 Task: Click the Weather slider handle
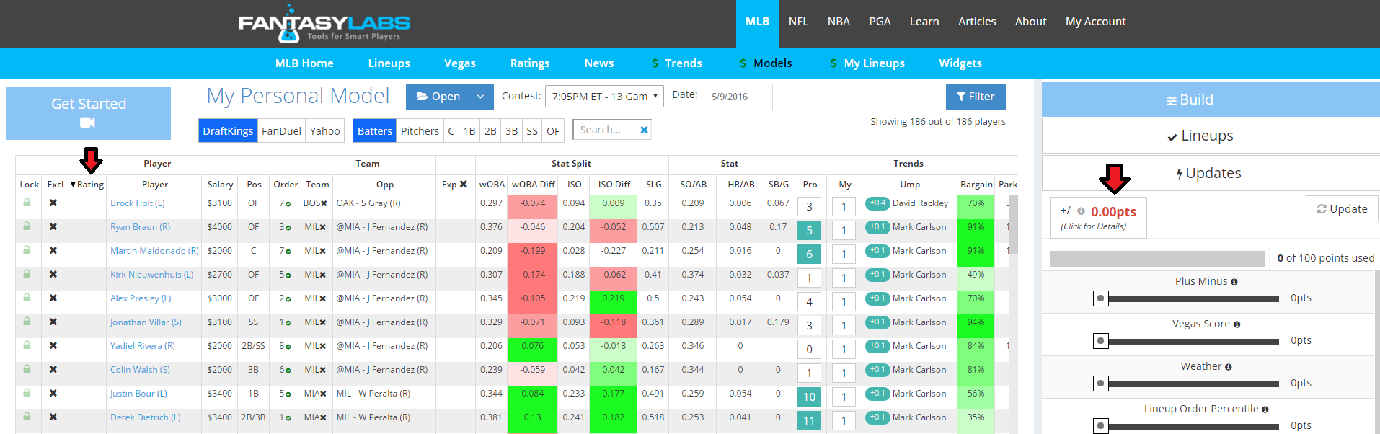point(1100,384)
